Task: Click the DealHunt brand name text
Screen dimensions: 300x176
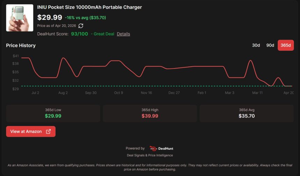Action: [x=166, y=149]
